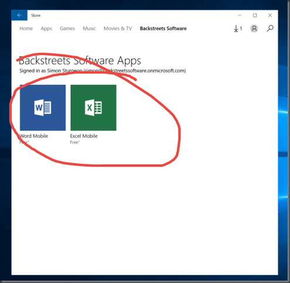Minimize the Store window
The image size is (290, 283).
(x=240, y=15)
